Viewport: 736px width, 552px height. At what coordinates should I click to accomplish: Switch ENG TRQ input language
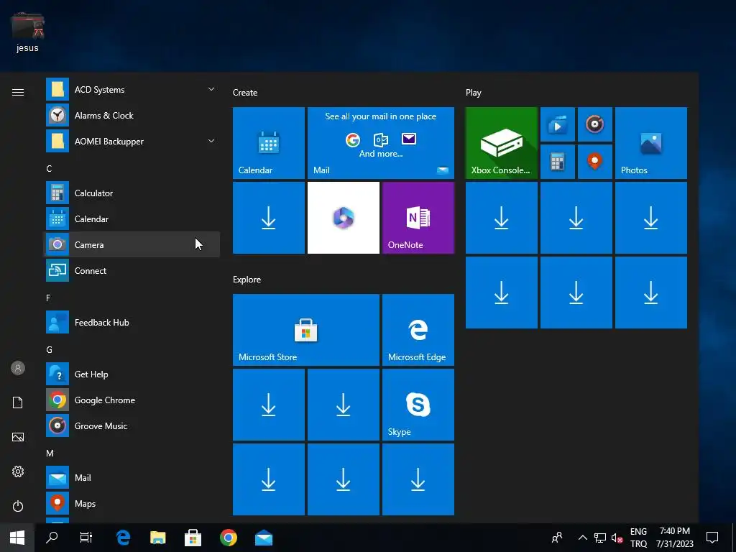638,538
